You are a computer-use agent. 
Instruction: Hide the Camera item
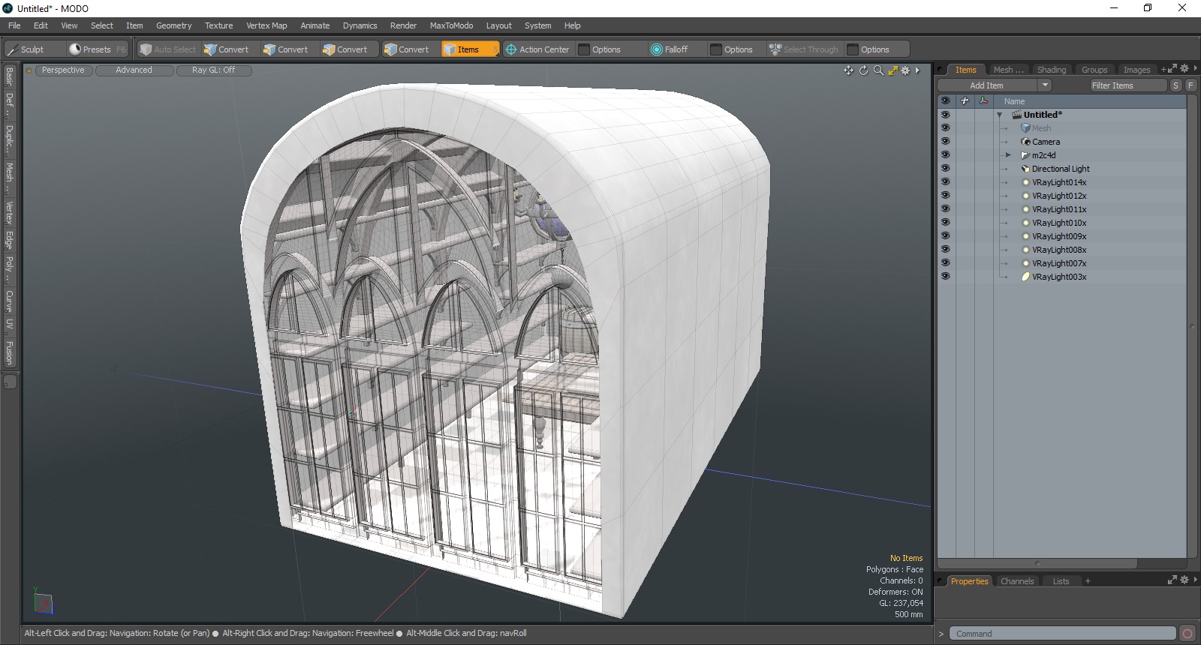945,142
